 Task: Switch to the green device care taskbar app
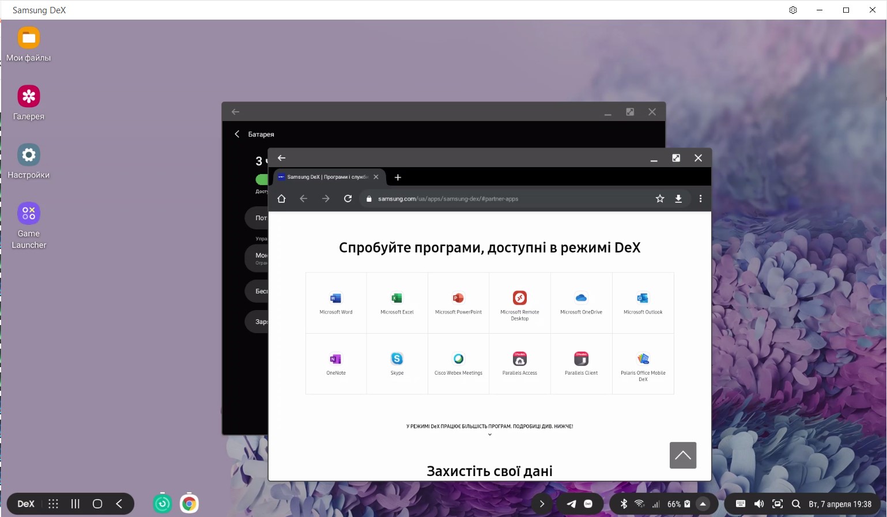pyautogui.click(x=163, y=504)
